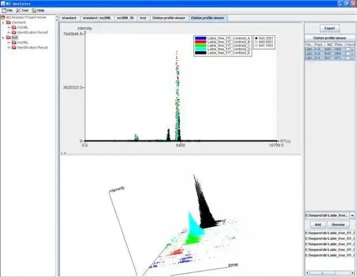357x277 pixels.
Task: Click the split-pane collapse arrows between the plots
Action: tap(64, 154)
